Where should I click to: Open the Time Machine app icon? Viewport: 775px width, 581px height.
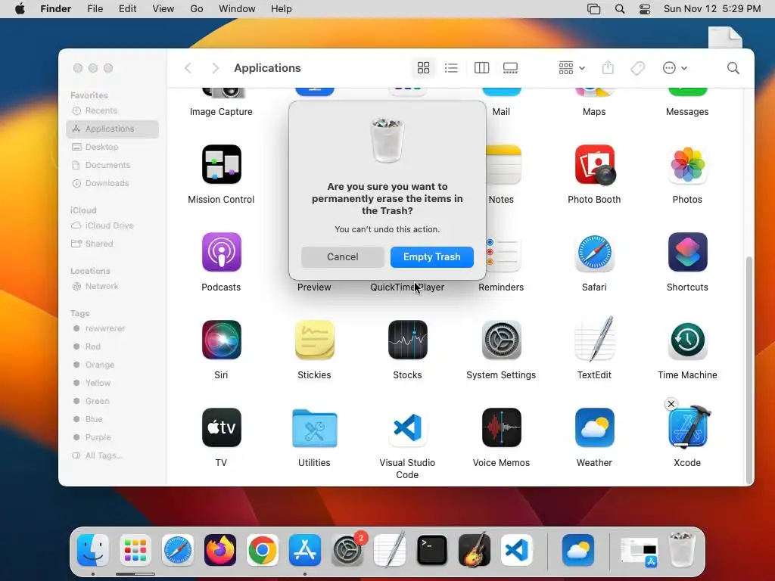tap(687, 340)
